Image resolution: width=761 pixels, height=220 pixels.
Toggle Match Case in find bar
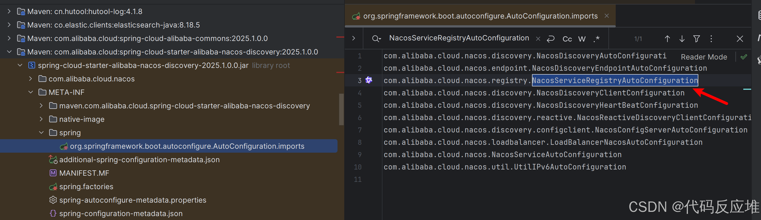(x=567, y=39)
